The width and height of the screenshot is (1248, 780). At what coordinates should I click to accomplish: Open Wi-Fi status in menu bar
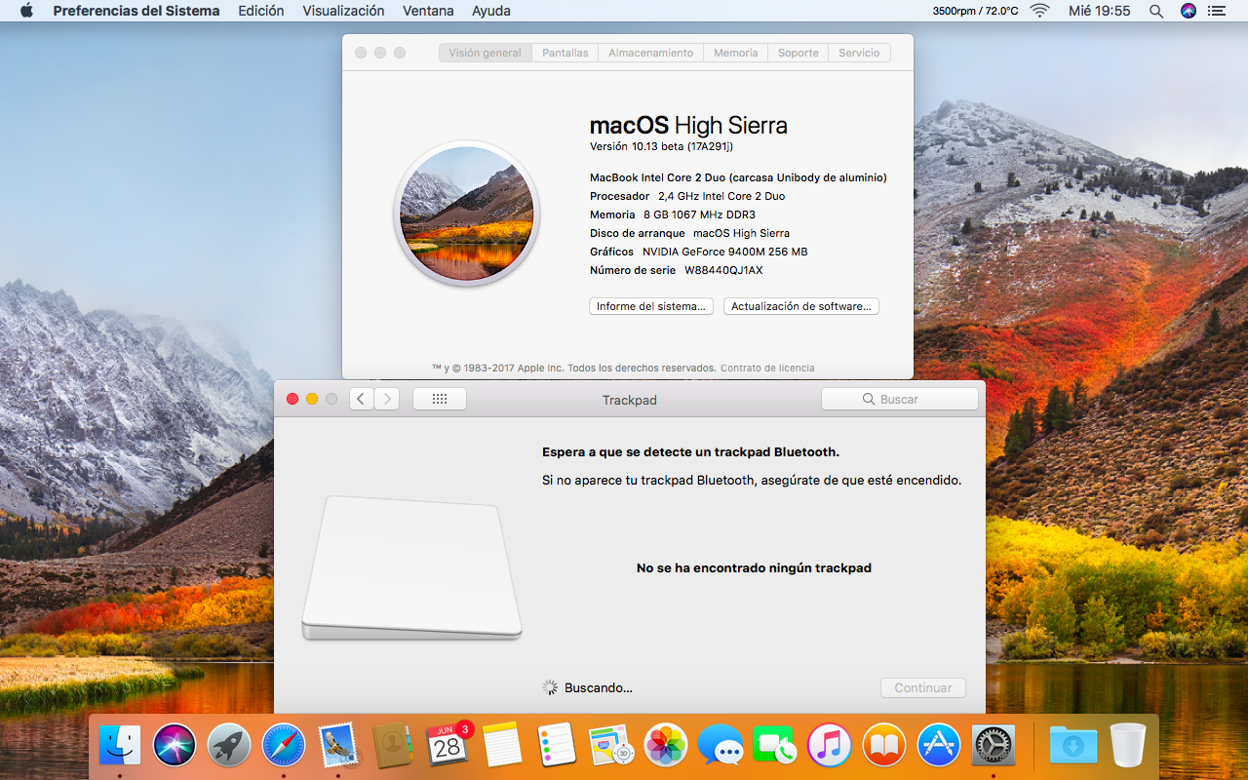pos(1040,11)
